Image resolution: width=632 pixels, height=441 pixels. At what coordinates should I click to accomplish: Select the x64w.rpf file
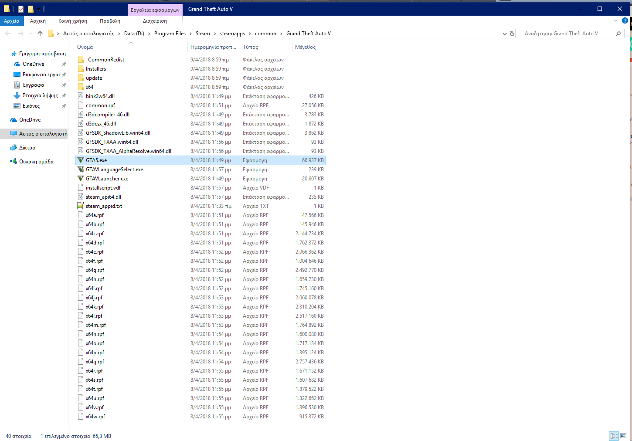pos(200,417)
